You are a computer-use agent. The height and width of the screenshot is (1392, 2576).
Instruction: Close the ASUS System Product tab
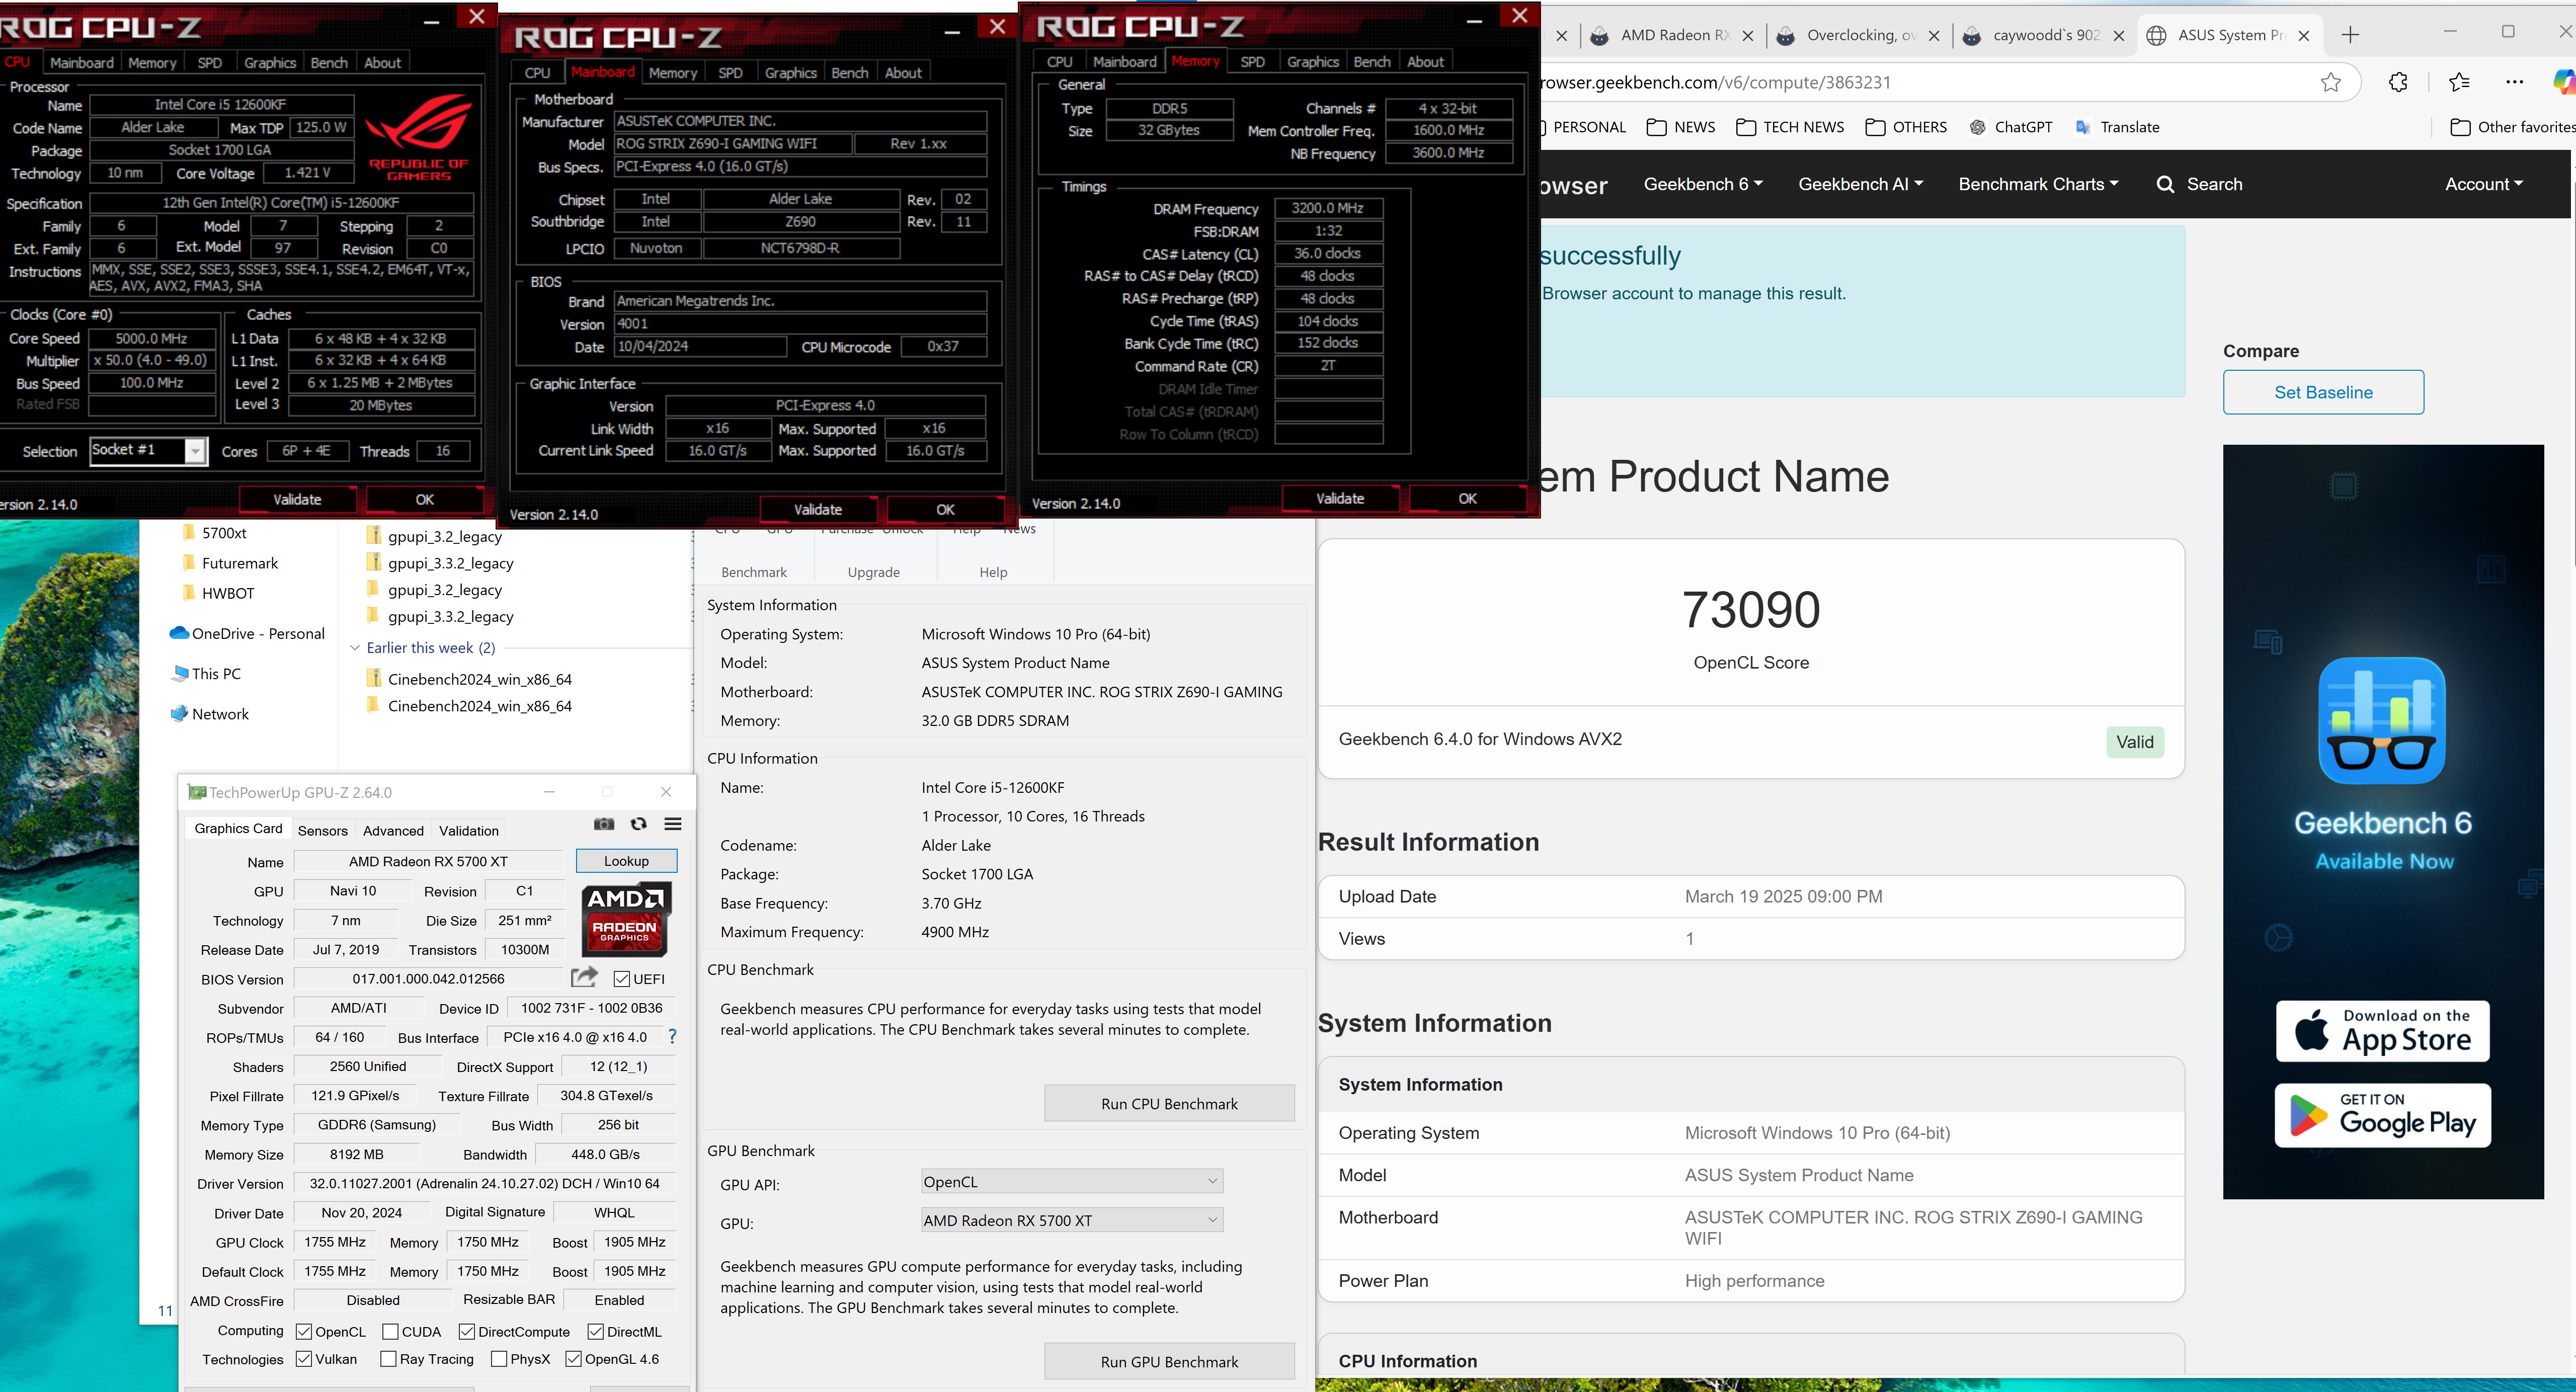click(x=2304, y=36)
